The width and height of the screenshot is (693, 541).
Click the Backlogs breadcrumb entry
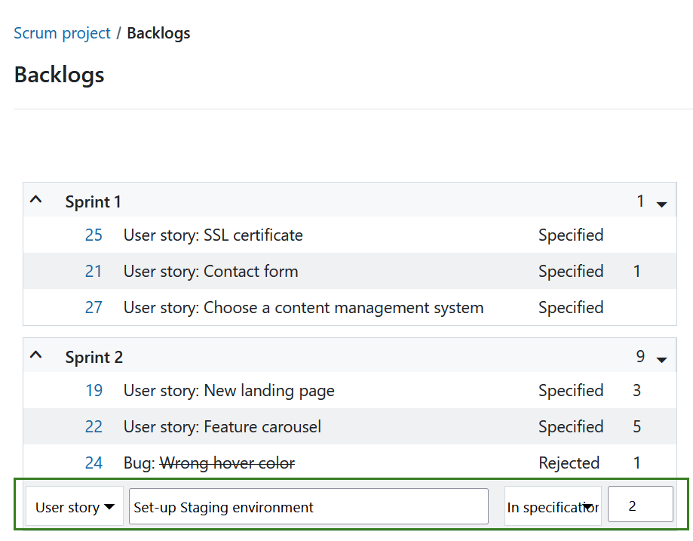coord(158,32)
